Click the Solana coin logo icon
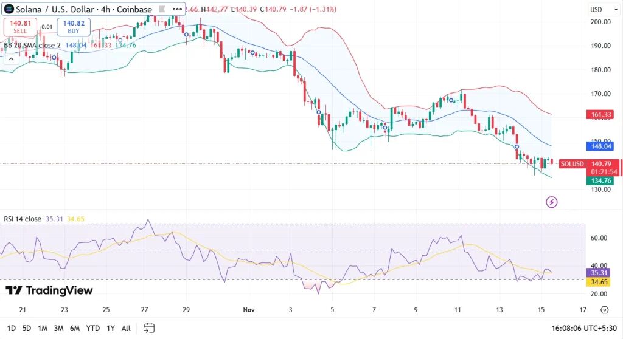Image resolution: width=623 pixels, height=339 pixels. tap(9, 9)
